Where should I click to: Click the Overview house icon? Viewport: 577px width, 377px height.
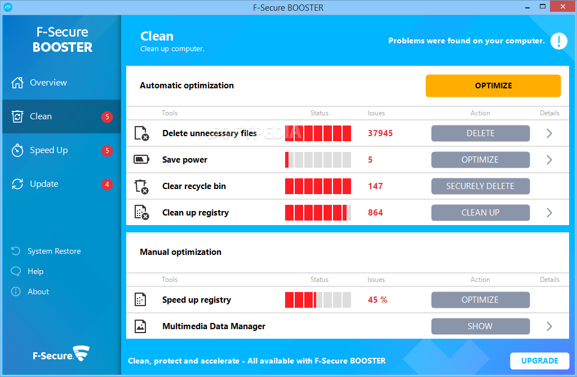[x=17, y=83]
